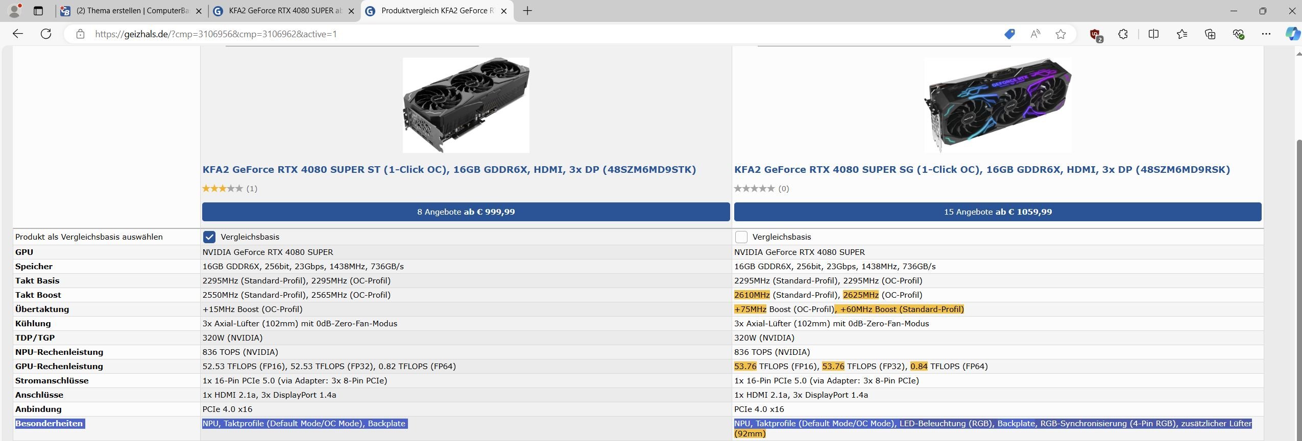Toggle Split screen icon
The image size is (1302, 441).
click(1153, 34)
